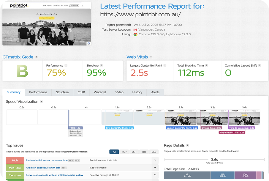Click help icon beside Web Vitals heading

click(151, 57)
